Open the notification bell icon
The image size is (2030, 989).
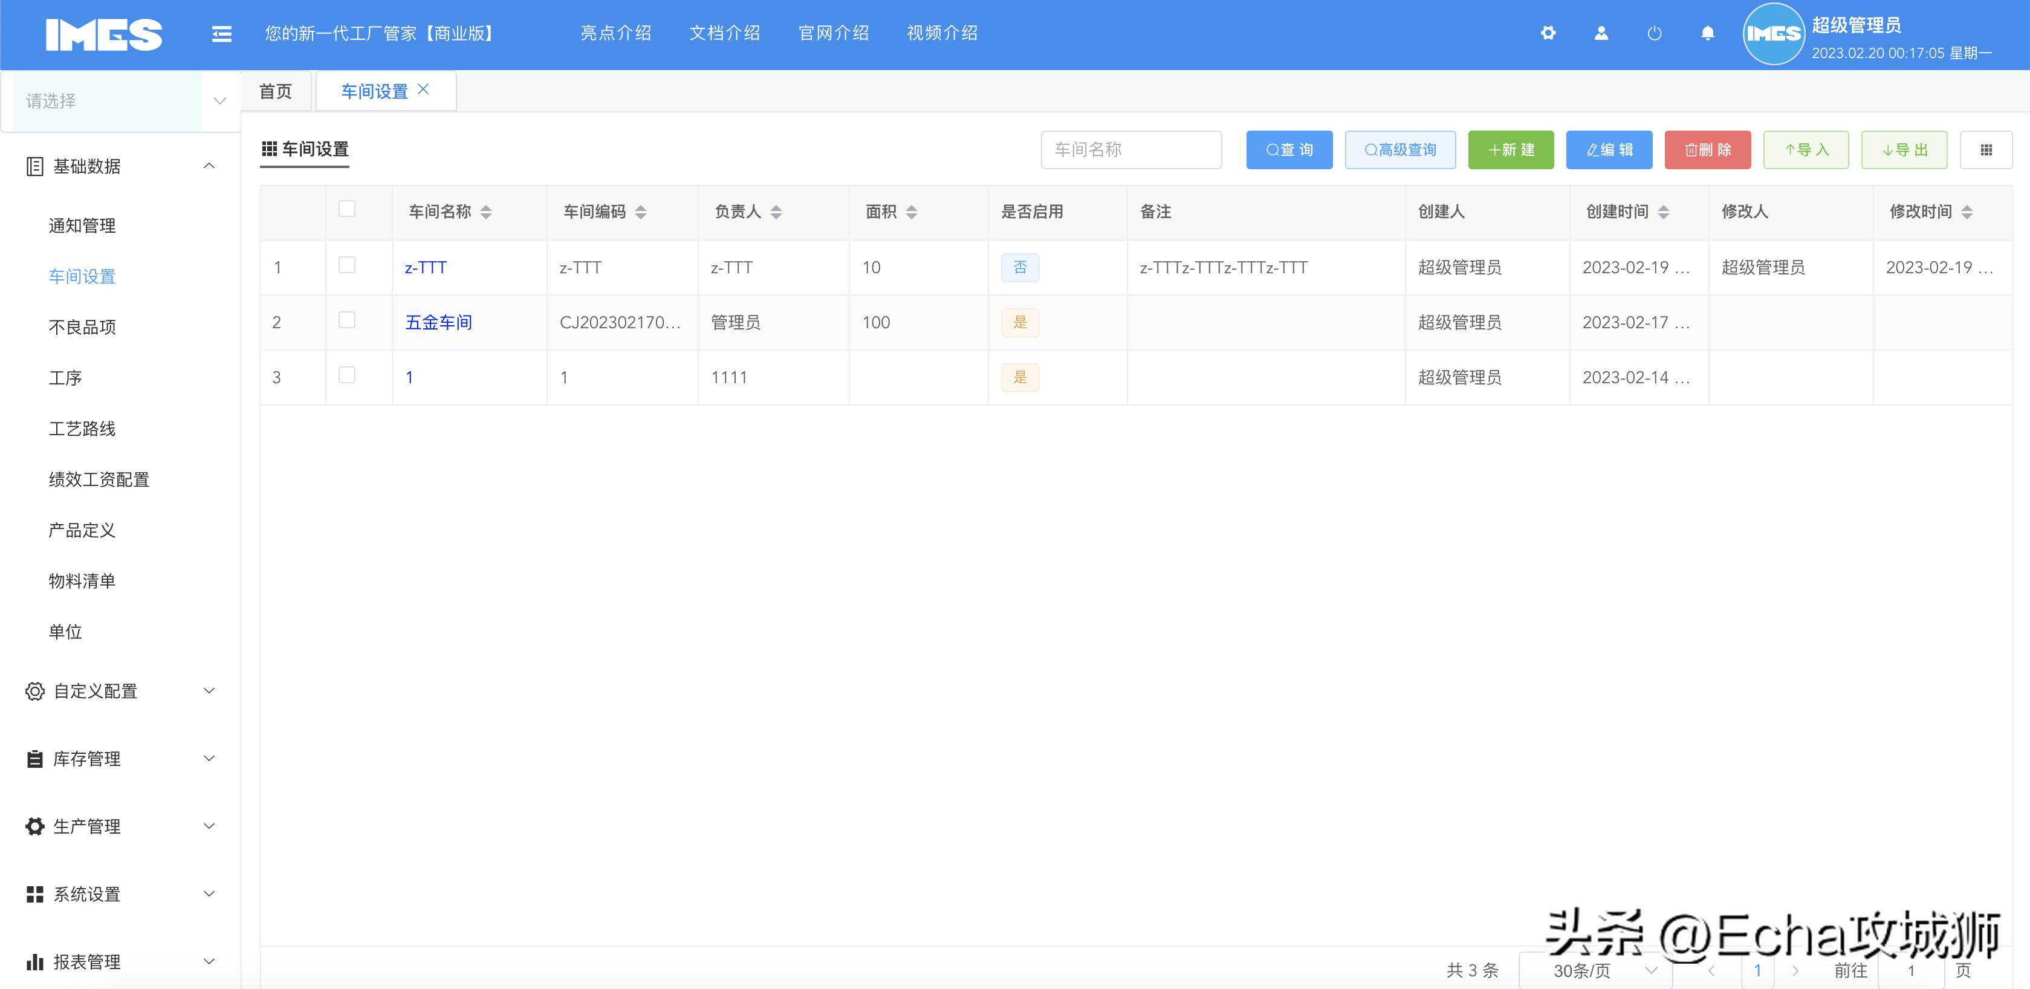pyautogui.click(x=1707, y=33)
